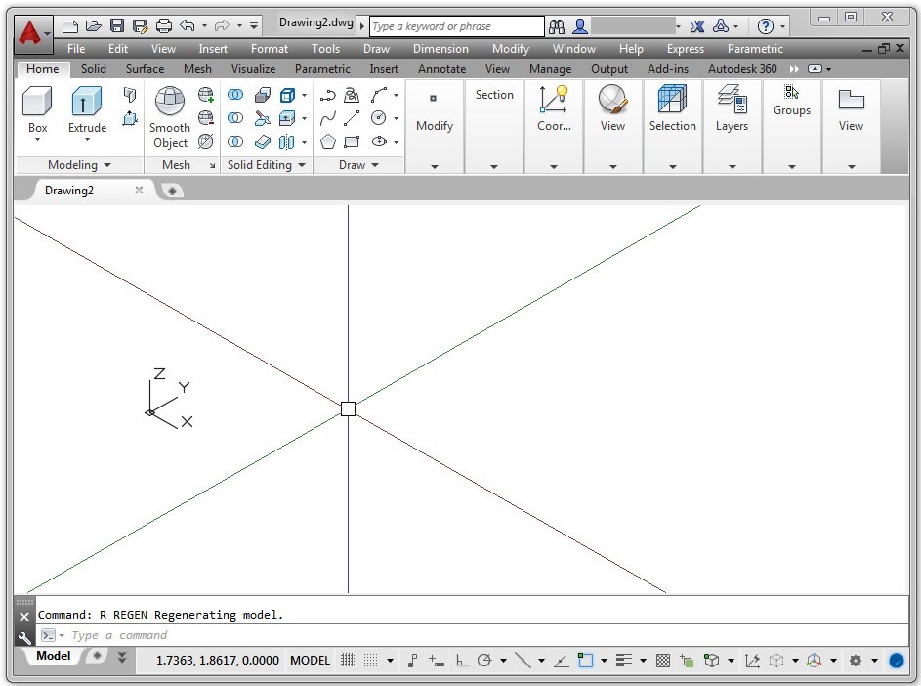Click the Presspull tool icon
Screen dimensions: 921x686
pyautogui.click(x=130, y=118)
